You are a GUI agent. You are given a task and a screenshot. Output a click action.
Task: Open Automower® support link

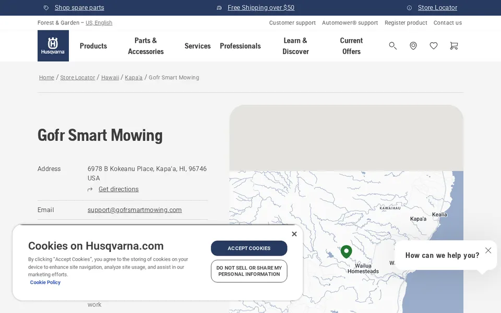point(350,22)
